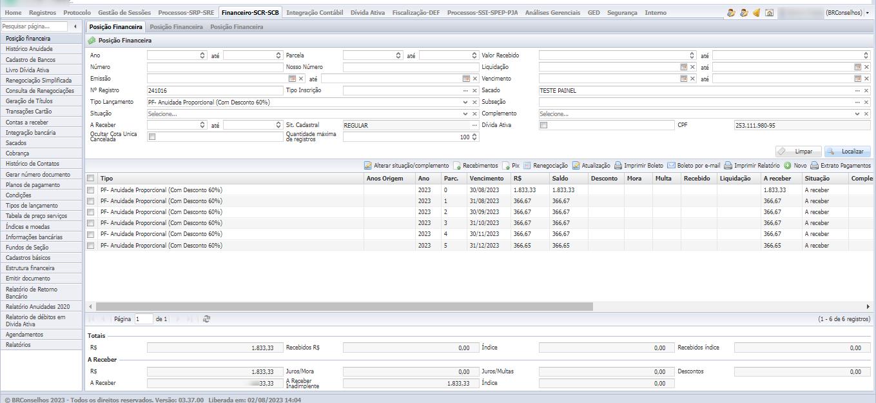Open the Análises Gerenciais tab
This screenshot has width=876, height=403.
tap(552, 12)
